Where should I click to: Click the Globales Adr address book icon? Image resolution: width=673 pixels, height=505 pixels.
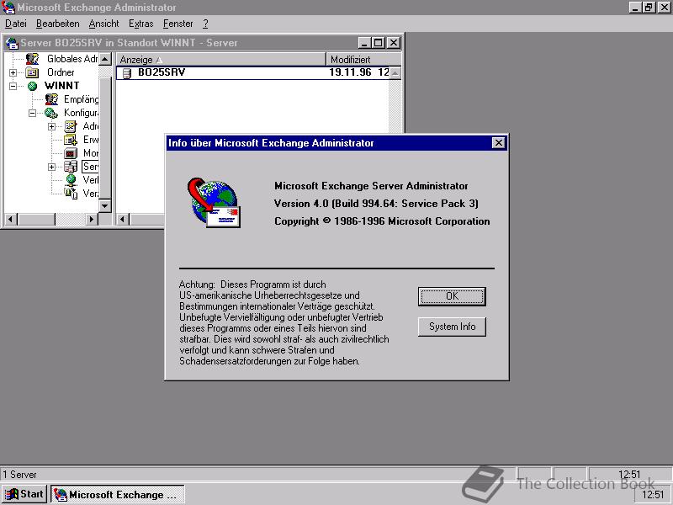(x=32, y=59)
